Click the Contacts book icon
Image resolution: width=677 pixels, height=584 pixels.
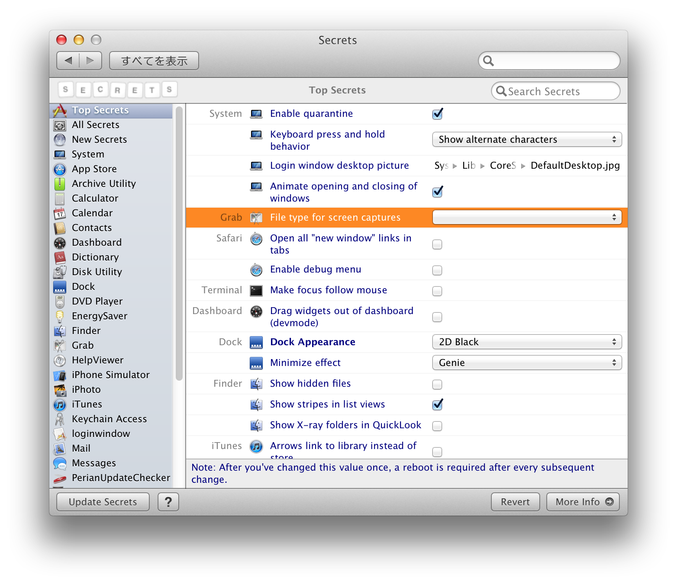tap(60, 228)
